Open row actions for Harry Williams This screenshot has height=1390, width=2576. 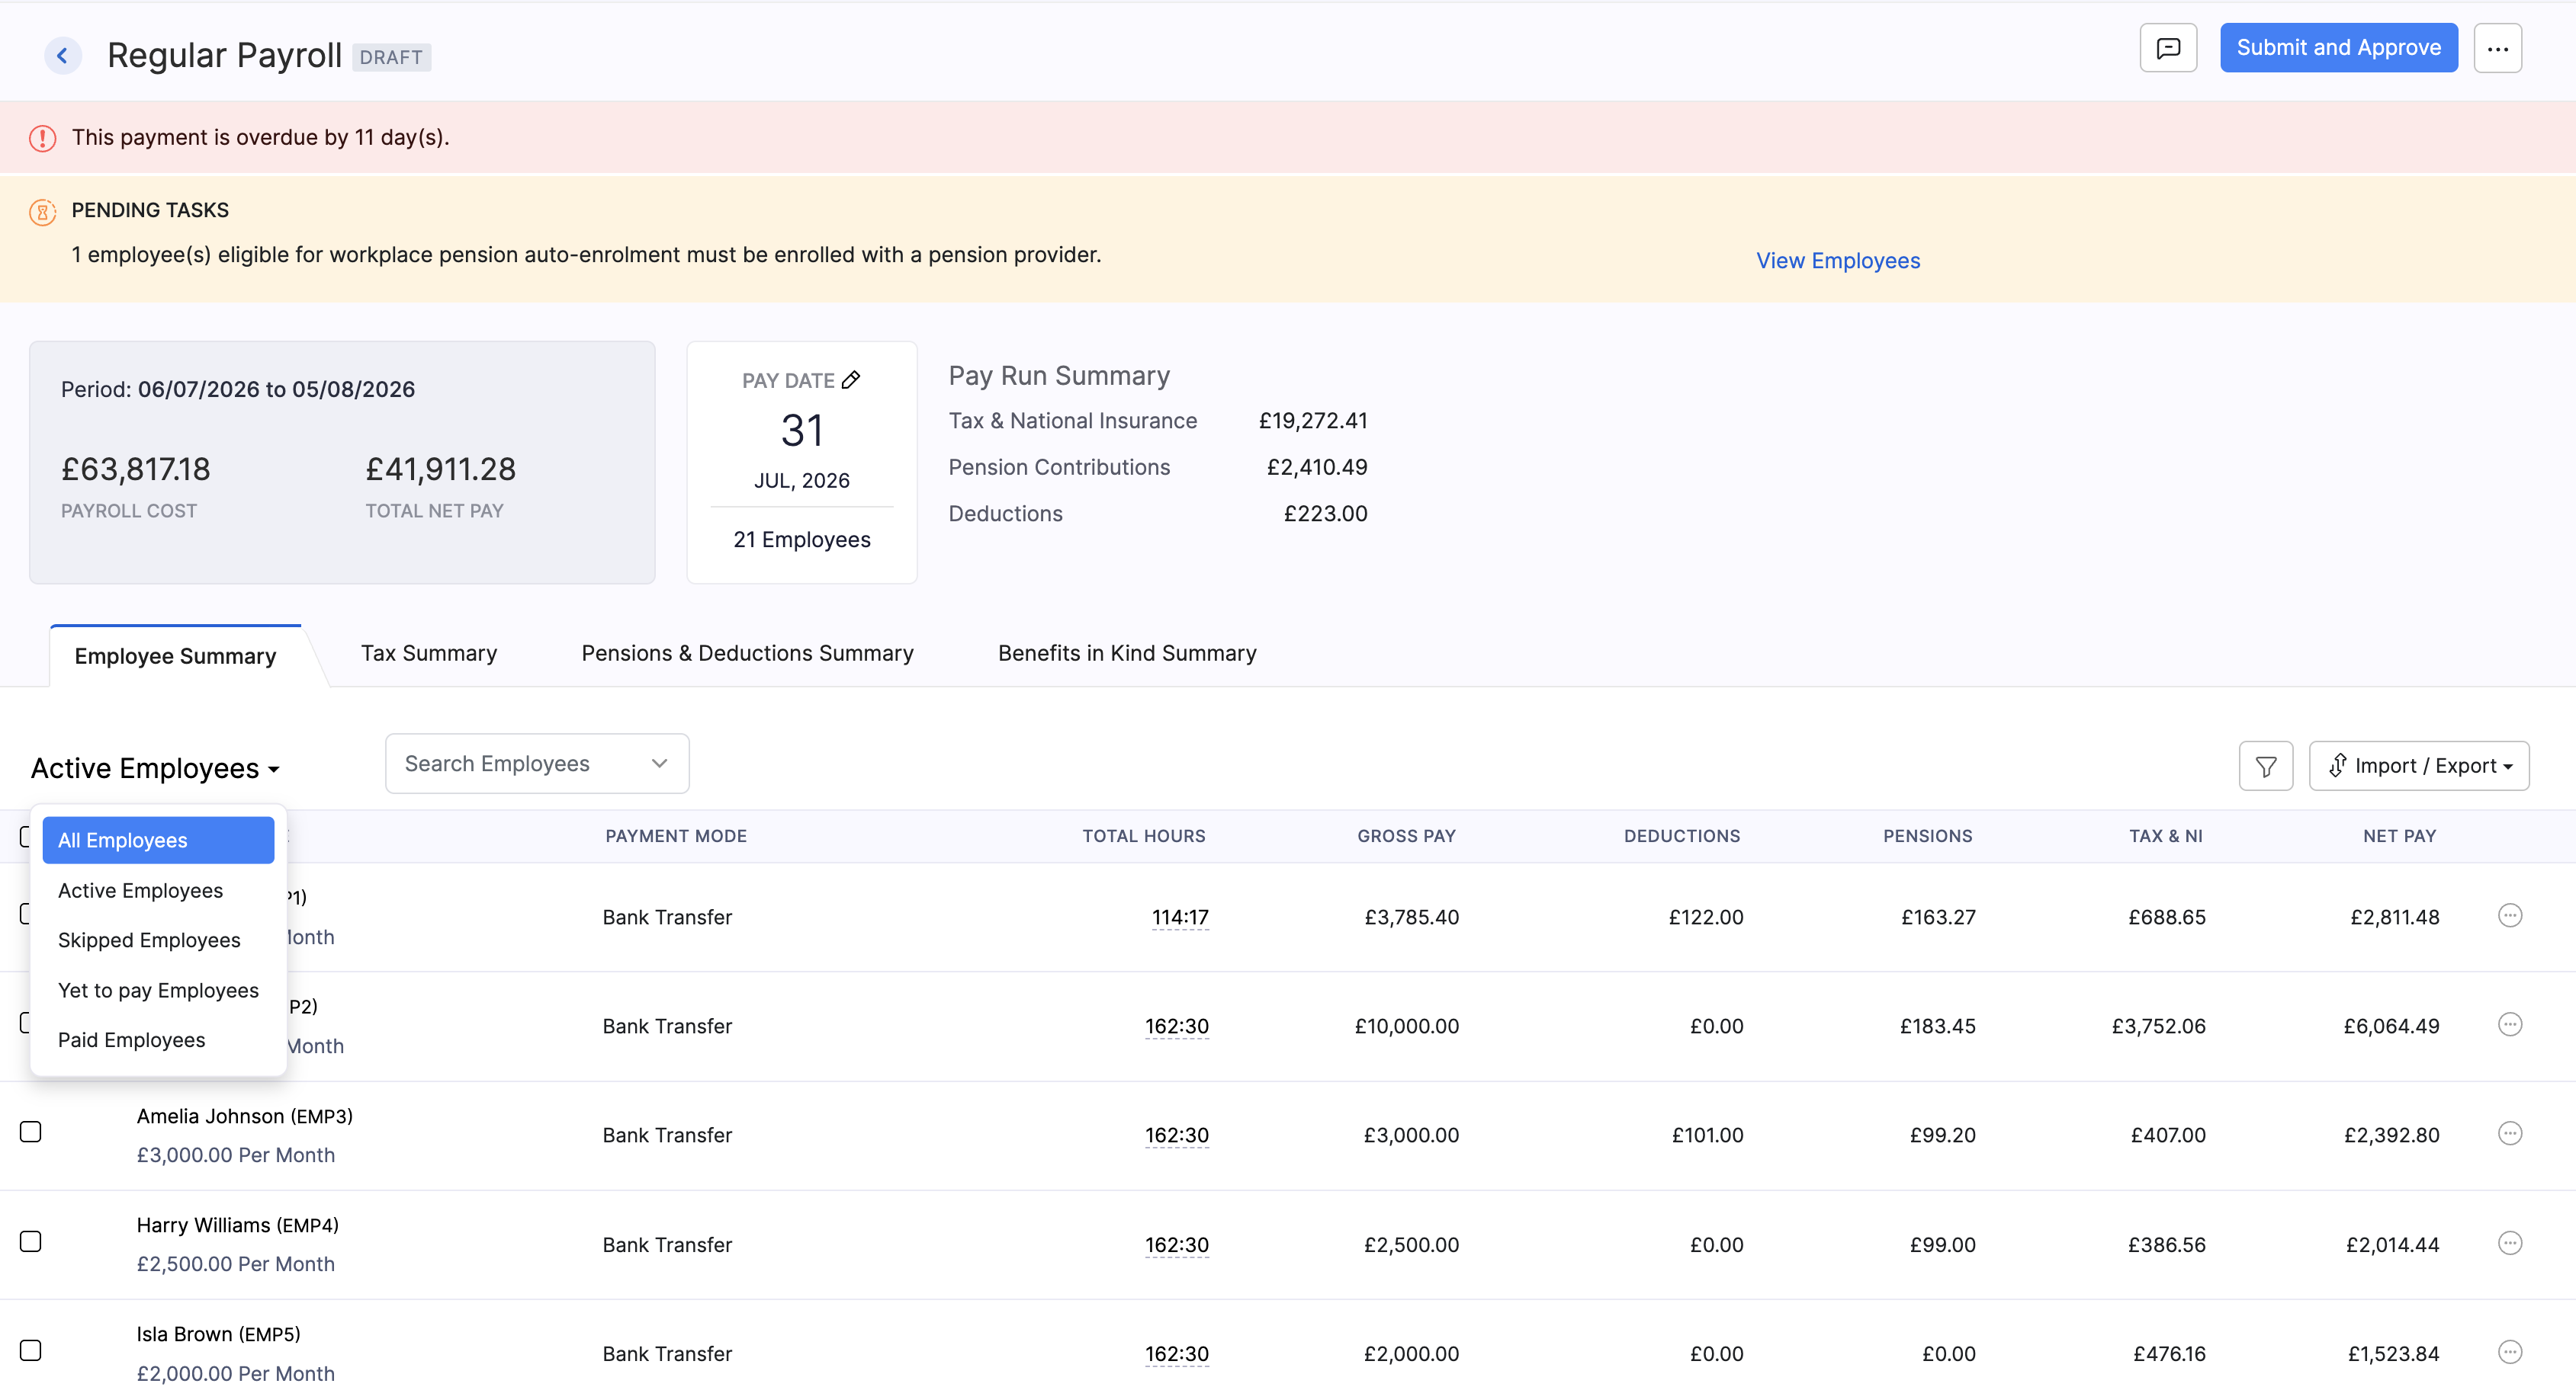click(2510, 1243)
